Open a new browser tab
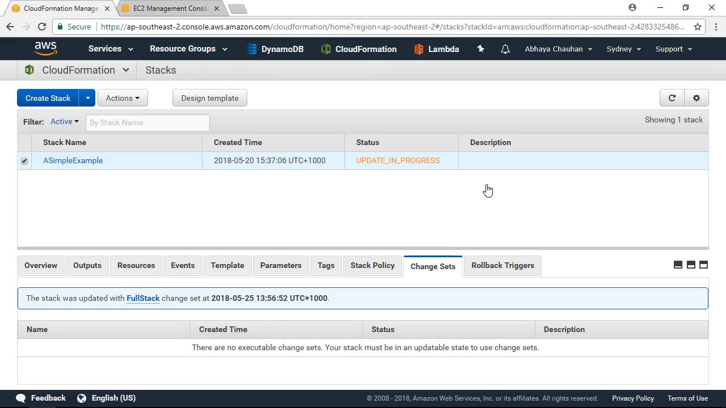 coord(237,8)
